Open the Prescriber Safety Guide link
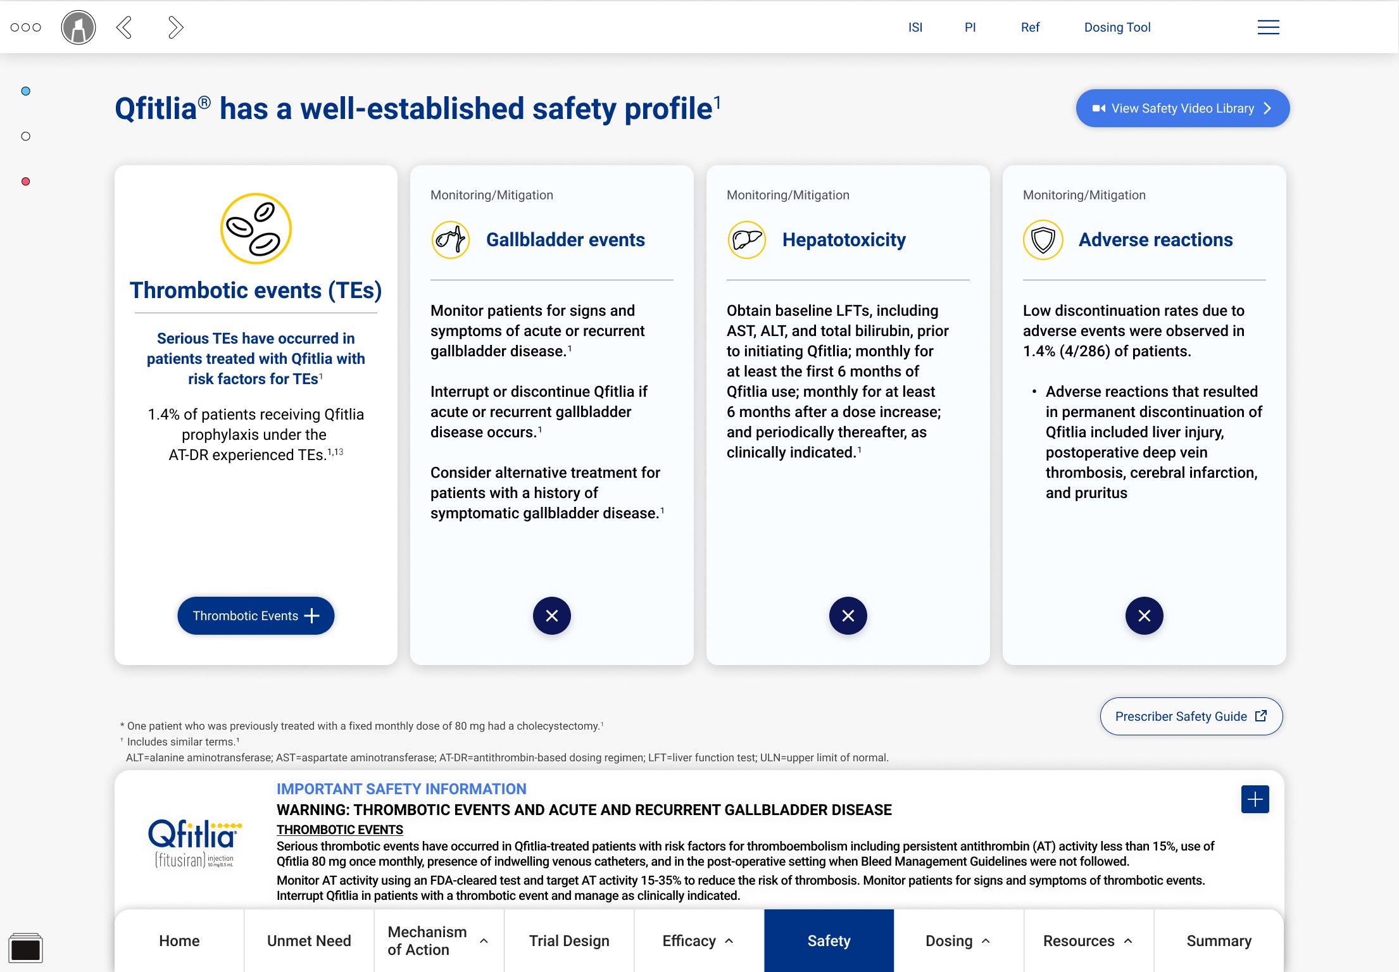1399x972 pixels. pos(1191,716)
